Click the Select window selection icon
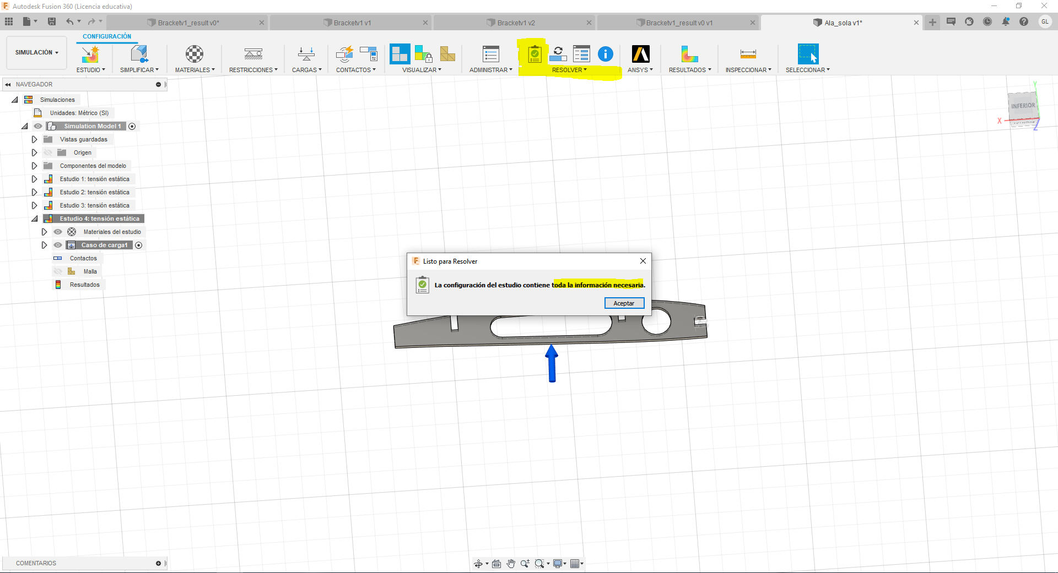 click(x=808, y=54)
